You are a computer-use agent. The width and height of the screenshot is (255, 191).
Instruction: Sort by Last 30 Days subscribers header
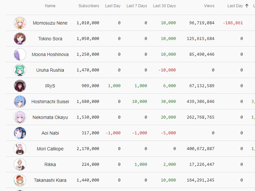[164, 6]
